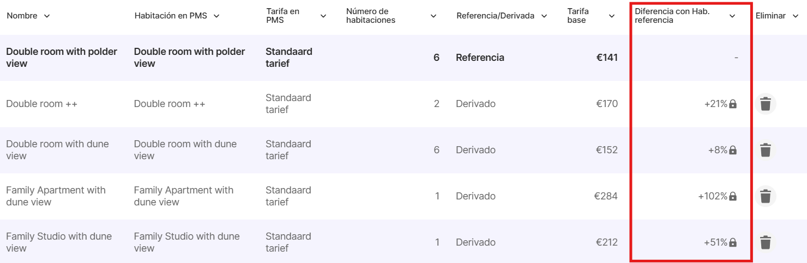Open the Habitación en PMS column dropdown
Image resolution: width=807 pixels, height=263 pixels.
[x=216, y=16]
